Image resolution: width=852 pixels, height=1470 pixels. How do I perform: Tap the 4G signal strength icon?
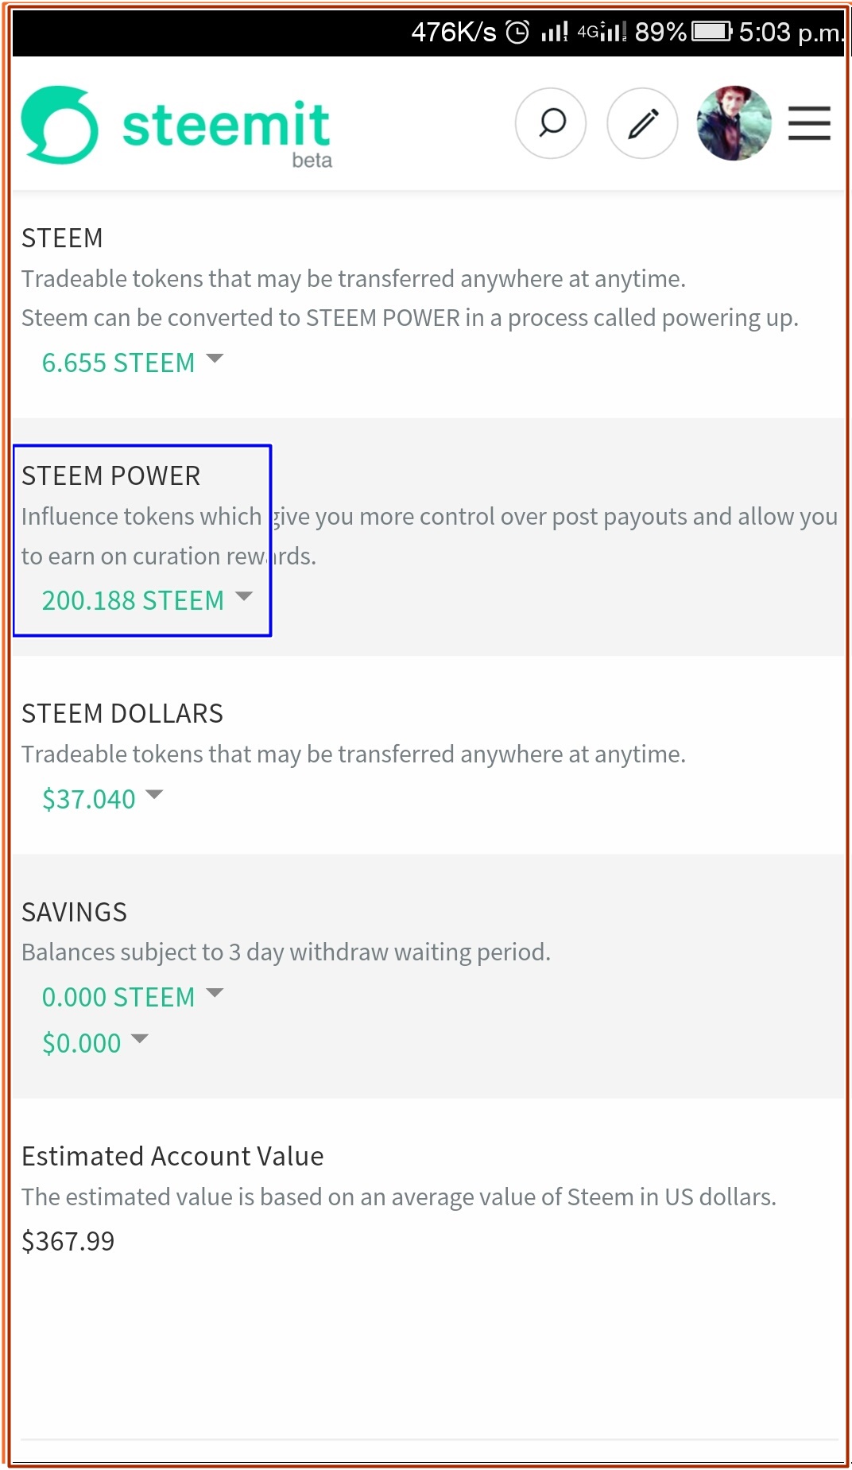(x=602, y=32)
